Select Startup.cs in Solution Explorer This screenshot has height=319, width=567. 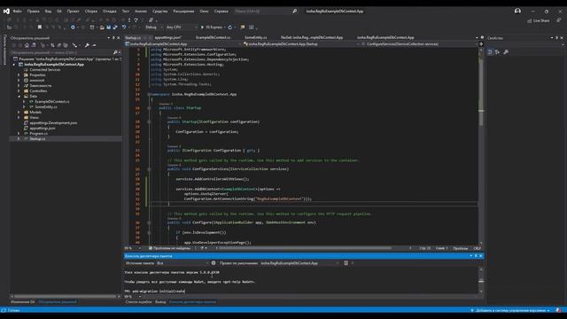click(37, 138)
